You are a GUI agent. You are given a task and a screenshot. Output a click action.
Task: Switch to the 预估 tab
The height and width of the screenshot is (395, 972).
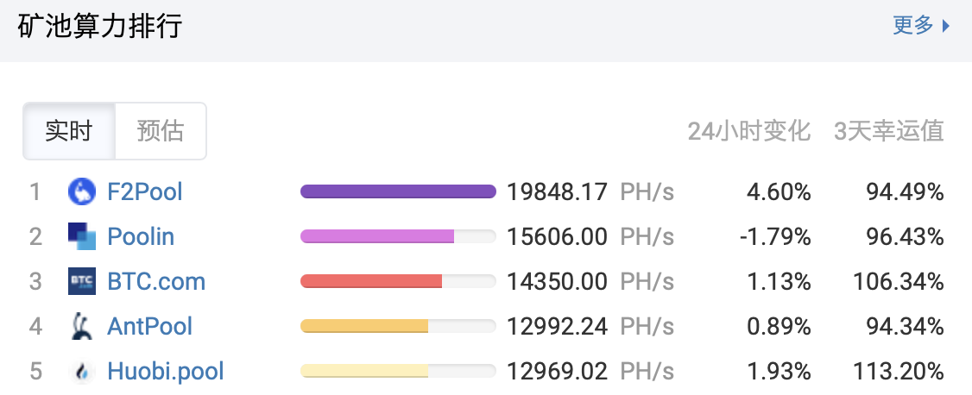[161, 131]
